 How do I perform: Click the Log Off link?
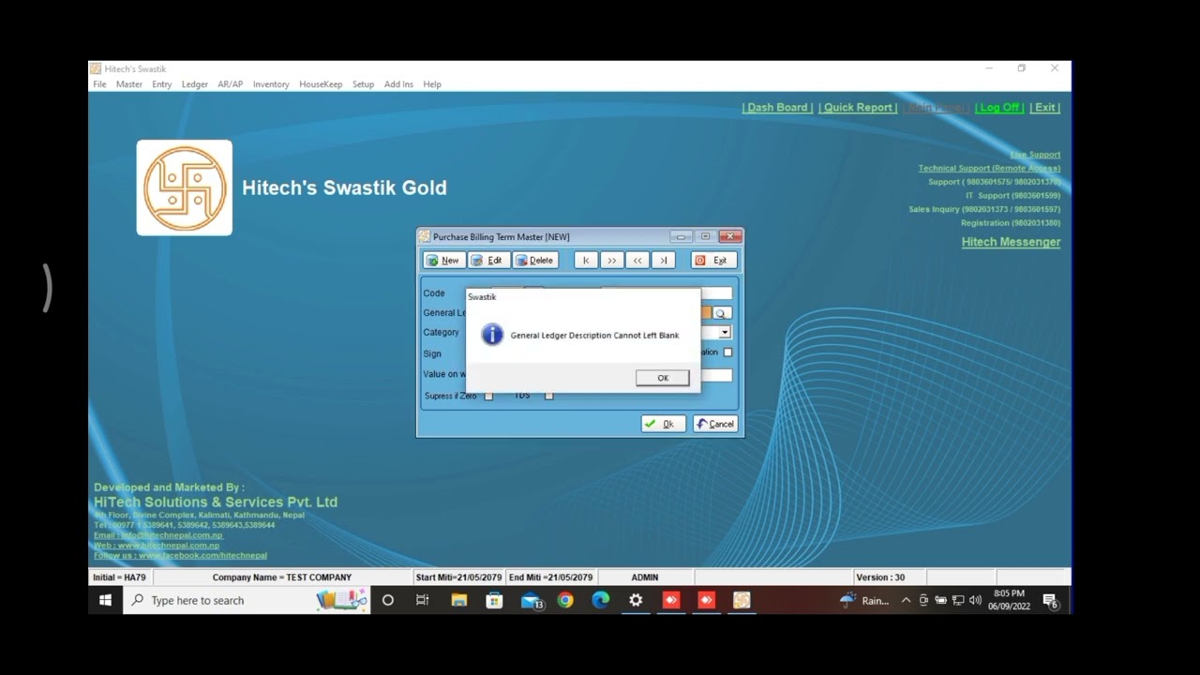[999, 108]
